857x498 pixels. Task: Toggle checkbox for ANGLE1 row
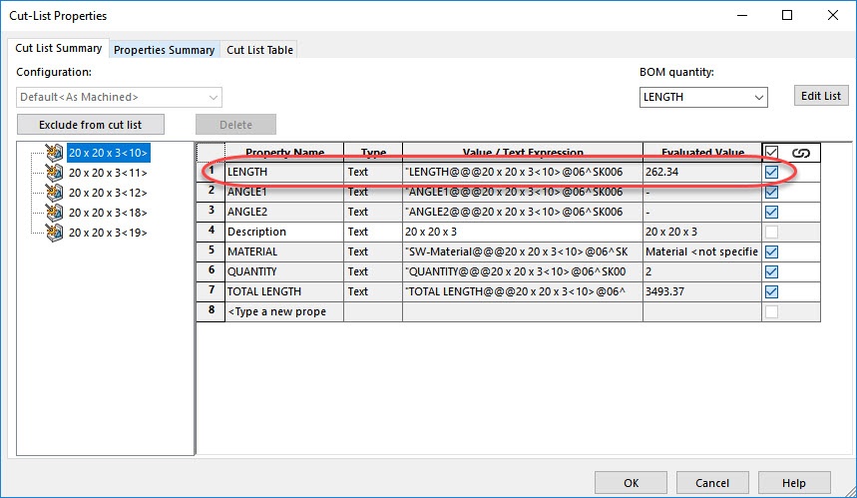pyautogui.click(x=771, y=192)
